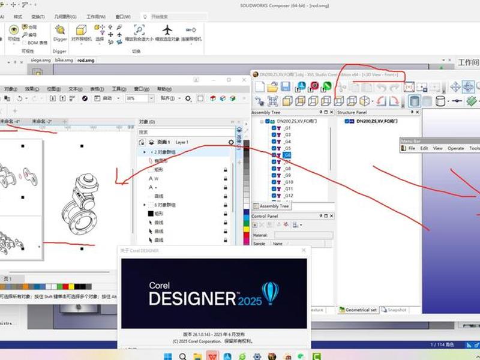480x360 pixels.
Task: Click the red round export icon in XVL Studio
Action: coord(314,86)
